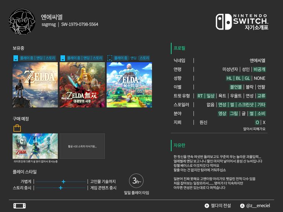Toggle RT in the 트윗 유형 row
Screen dimensions: 283x212
pyautogui.click(x=200, y=96)
